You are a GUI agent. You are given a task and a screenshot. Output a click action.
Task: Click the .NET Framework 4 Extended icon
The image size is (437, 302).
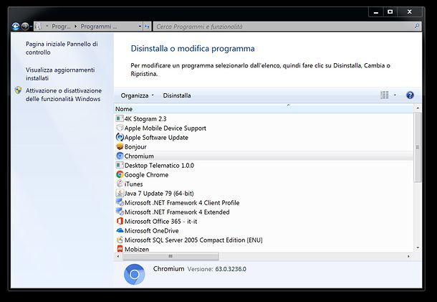click(x=120, y=212)
